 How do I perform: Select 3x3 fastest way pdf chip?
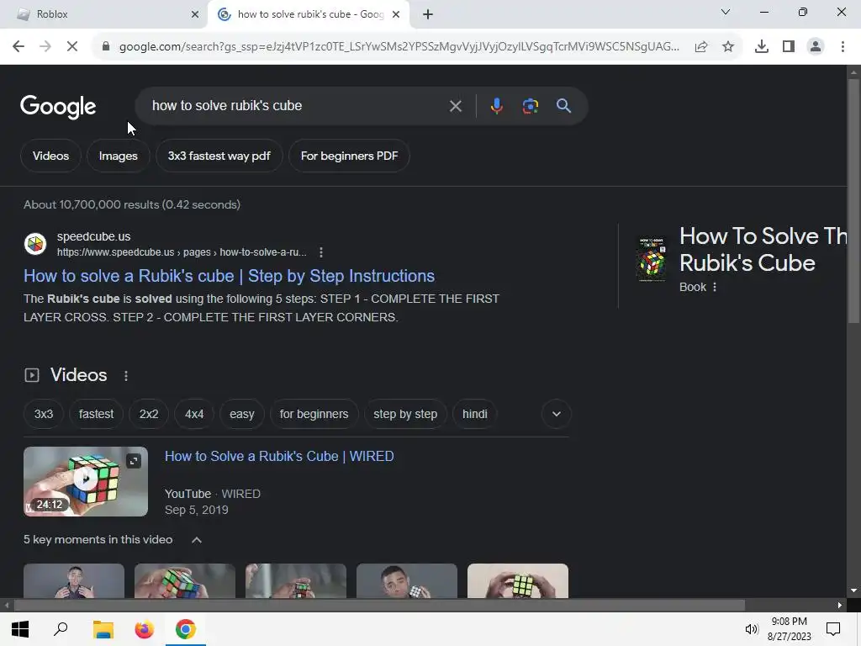click(x=219, y=156)
